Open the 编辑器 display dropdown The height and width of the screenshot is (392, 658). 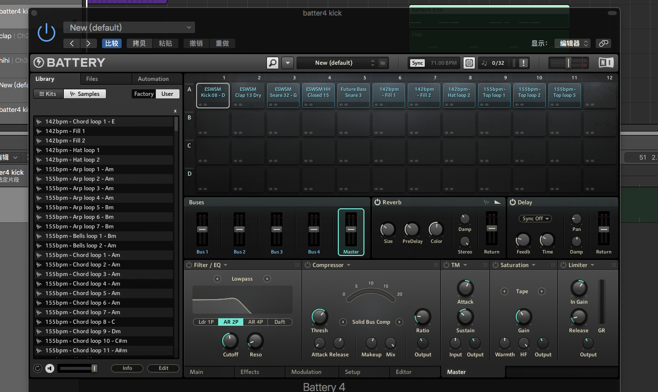(x=572, y=44)
